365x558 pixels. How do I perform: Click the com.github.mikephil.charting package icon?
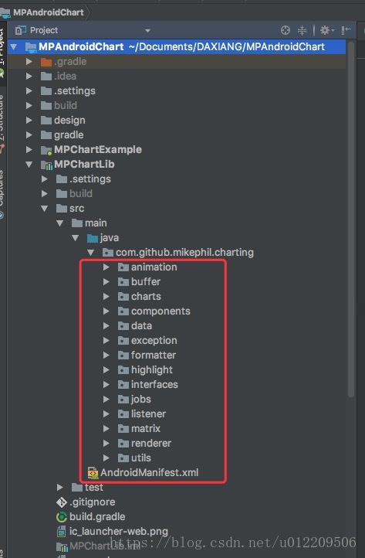click(x=108, y=253)
